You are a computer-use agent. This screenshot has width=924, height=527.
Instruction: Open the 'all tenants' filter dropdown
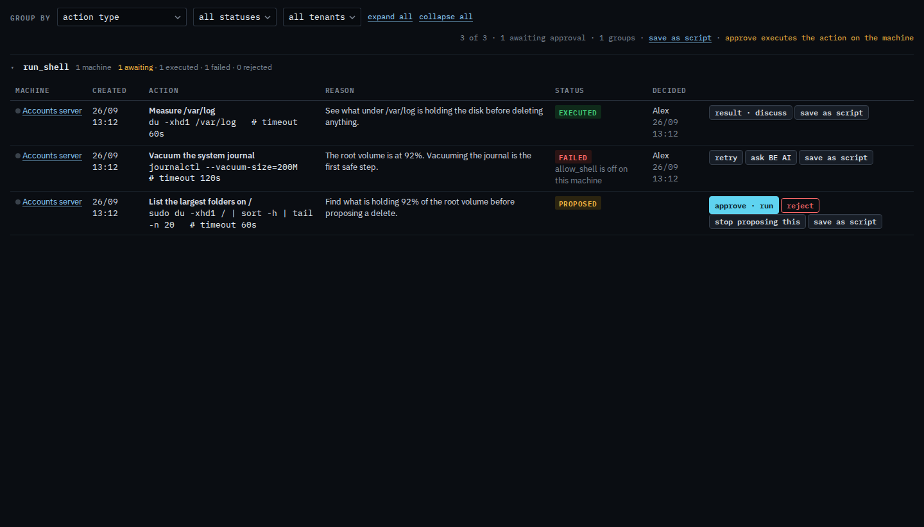tap(322, 17)
